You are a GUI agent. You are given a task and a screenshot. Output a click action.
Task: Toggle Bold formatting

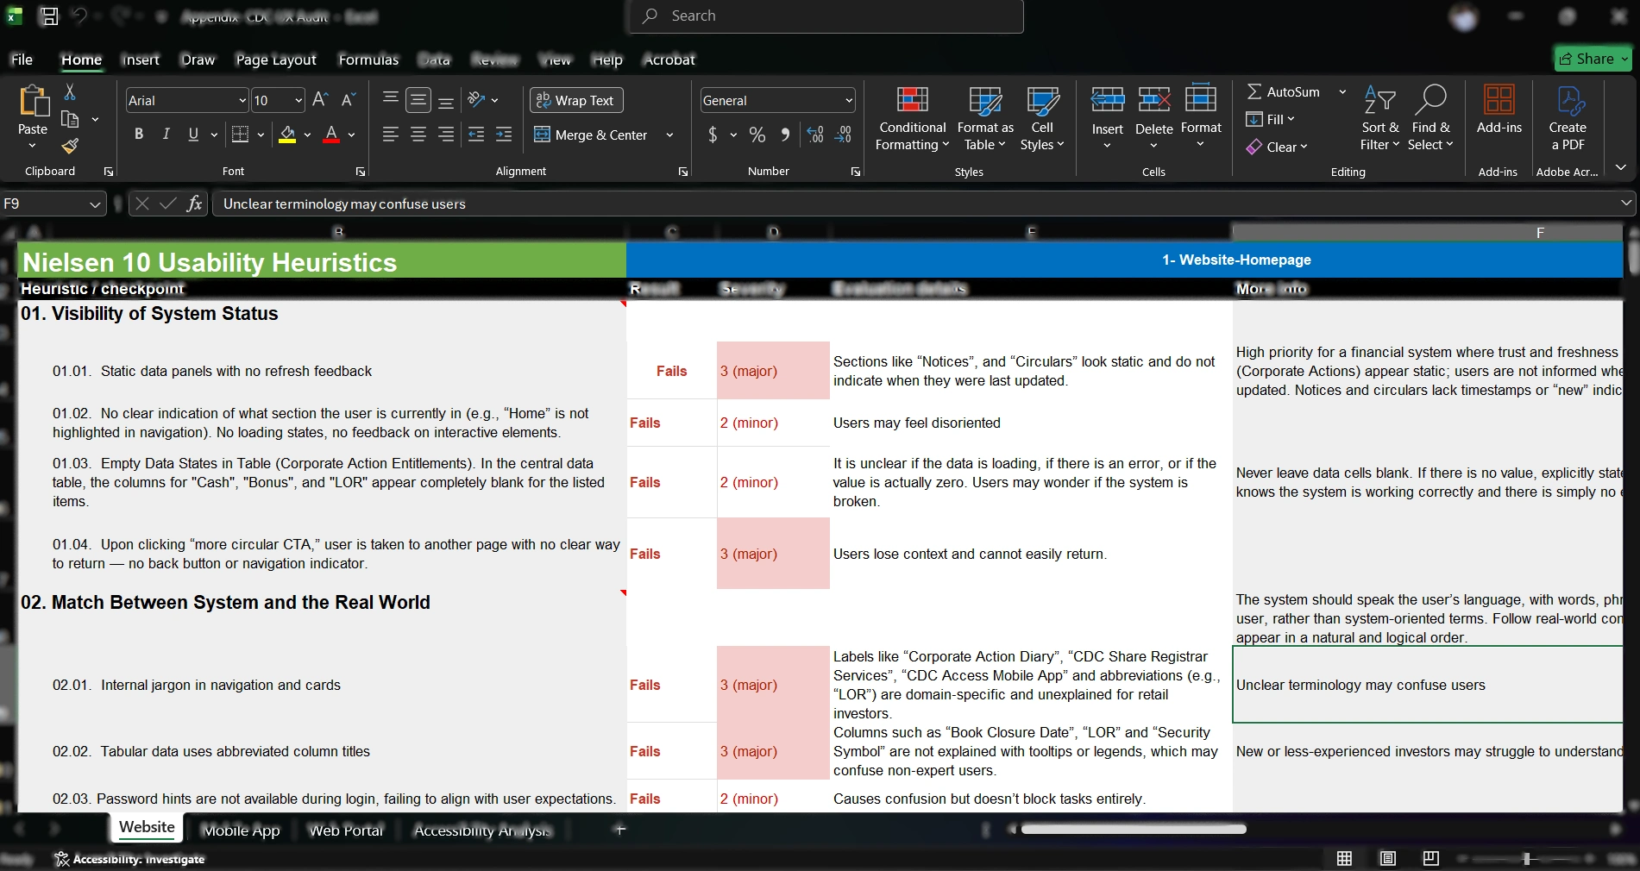click(139, 134)
